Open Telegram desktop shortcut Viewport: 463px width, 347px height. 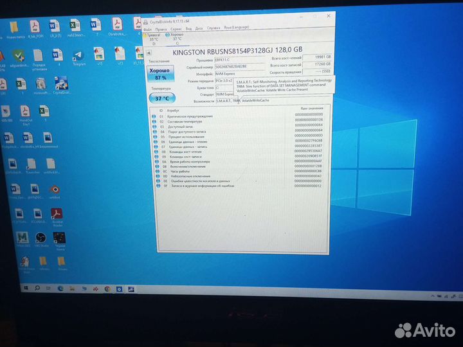(x=78, y=57)
